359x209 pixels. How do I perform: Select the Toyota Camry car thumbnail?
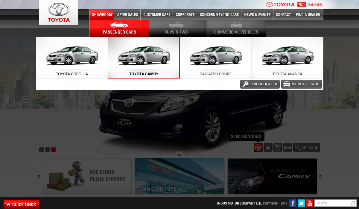(x=144, y=58)
